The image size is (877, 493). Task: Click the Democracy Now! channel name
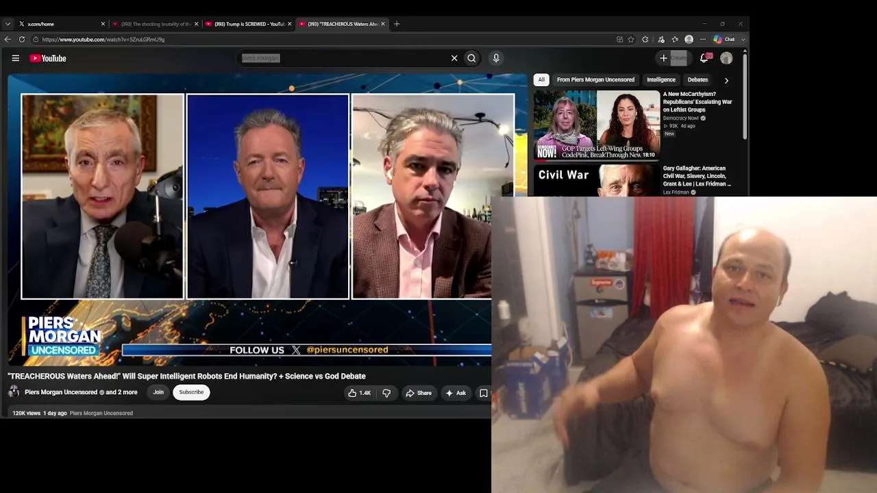681,118
